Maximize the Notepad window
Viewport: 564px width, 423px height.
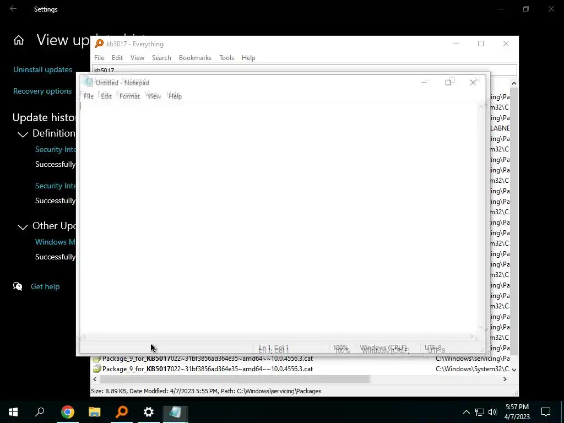[448, 83]
